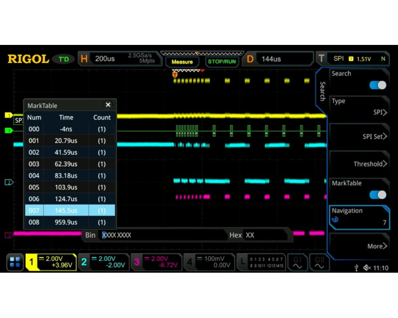The image size is (398, 318).
Task: Select mark row 007 at 145.5us
Action: pos(70,210)
